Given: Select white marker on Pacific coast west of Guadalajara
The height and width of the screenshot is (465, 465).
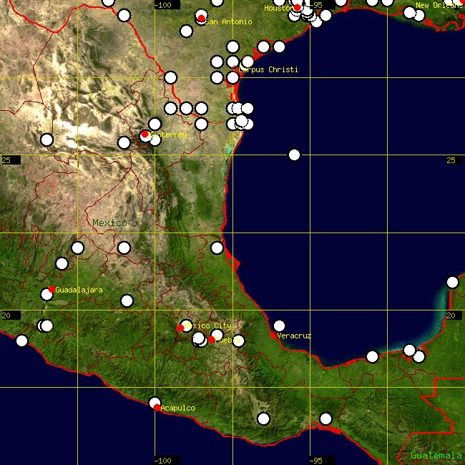Looking at the screenshot, I should click(x=21, y=341).
